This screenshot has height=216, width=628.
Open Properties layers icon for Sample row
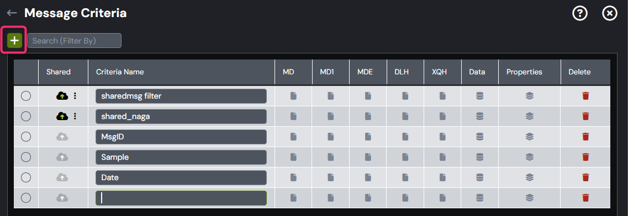(529, 157)
